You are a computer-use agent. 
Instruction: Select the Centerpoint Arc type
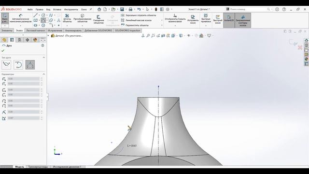tap(6, 64)
